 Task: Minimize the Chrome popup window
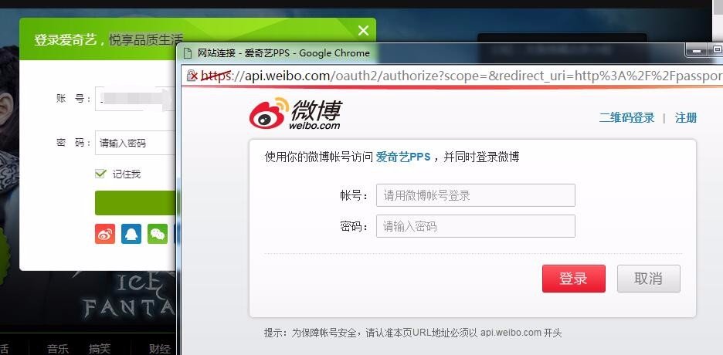pos(696,50)
